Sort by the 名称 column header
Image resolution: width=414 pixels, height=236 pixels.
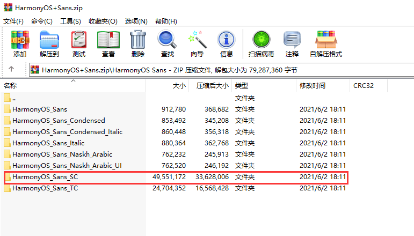coord(73,86)
